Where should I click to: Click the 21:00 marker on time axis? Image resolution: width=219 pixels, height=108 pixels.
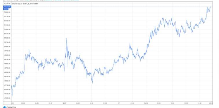pyautogui.click(x=105, y=103)
